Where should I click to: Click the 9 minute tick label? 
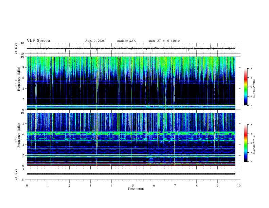[217, 186]
